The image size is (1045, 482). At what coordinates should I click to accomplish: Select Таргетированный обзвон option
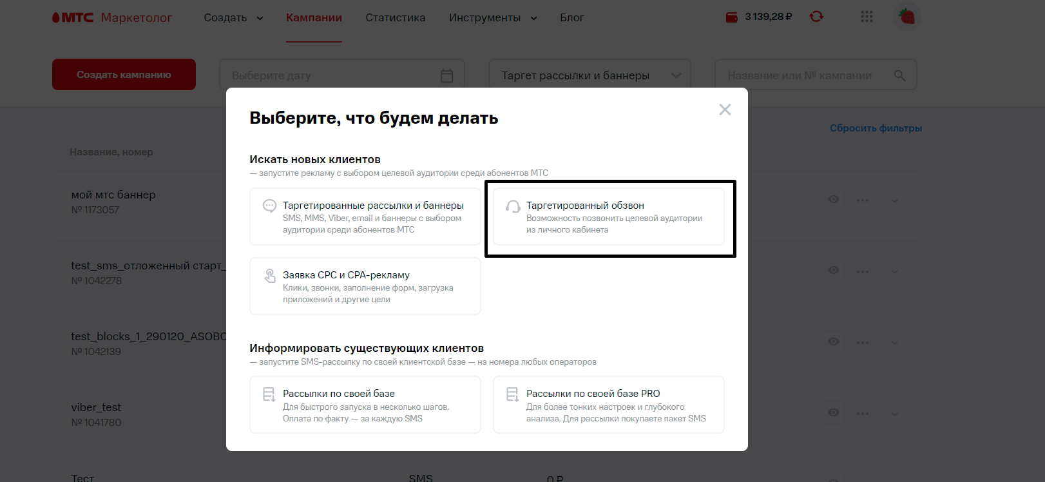pyautogui.click(x=609, y=217)
